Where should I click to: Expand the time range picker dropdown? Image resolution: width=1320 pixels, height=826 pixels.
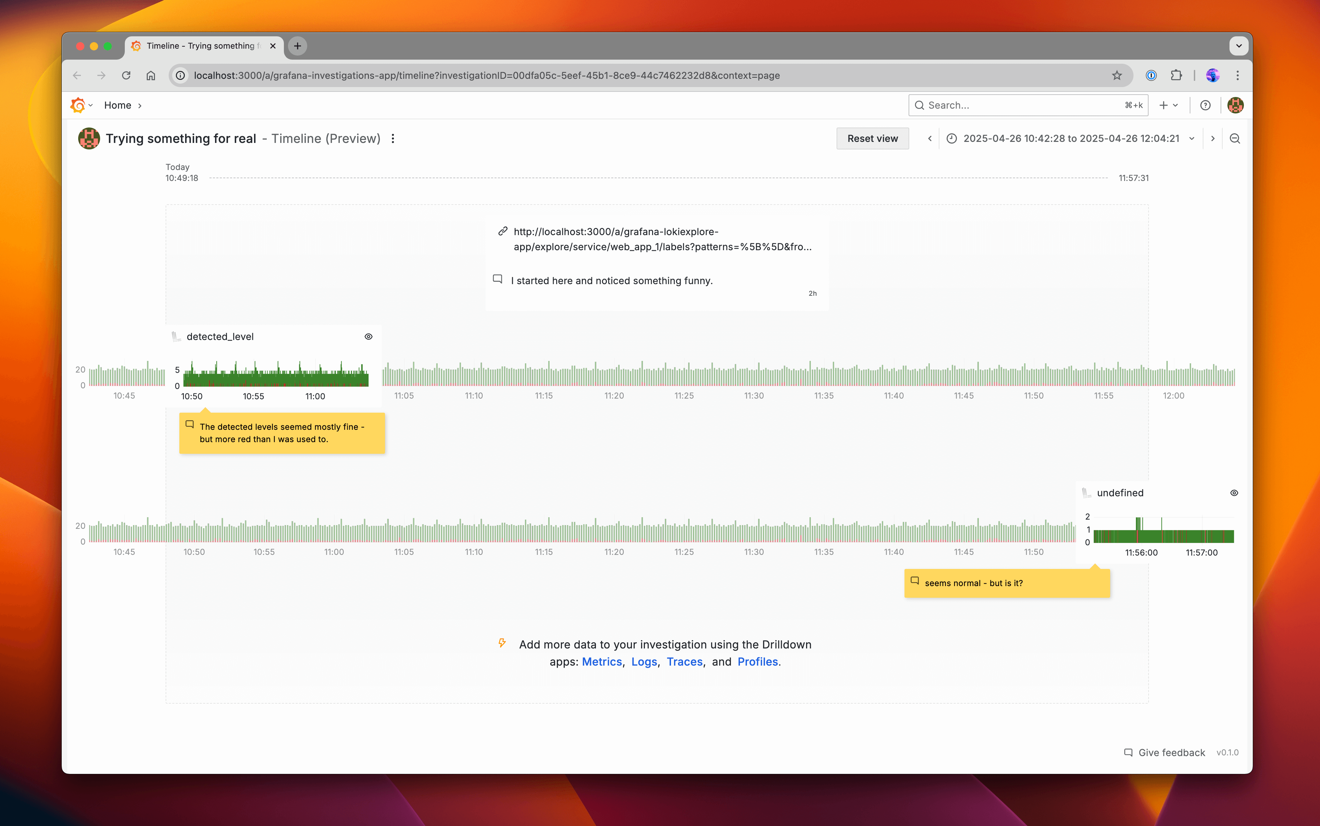click(1192, 139)
